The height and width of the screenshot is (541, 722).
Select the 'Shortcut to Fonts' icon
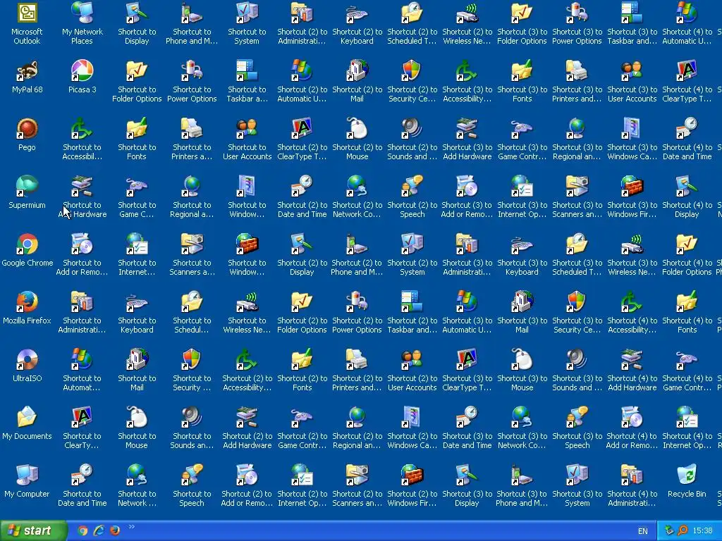tap(137, 139)
